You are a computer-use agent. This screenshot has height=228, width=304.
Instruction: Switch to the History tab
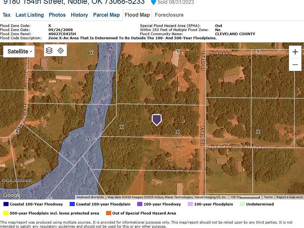click(79, 15)
